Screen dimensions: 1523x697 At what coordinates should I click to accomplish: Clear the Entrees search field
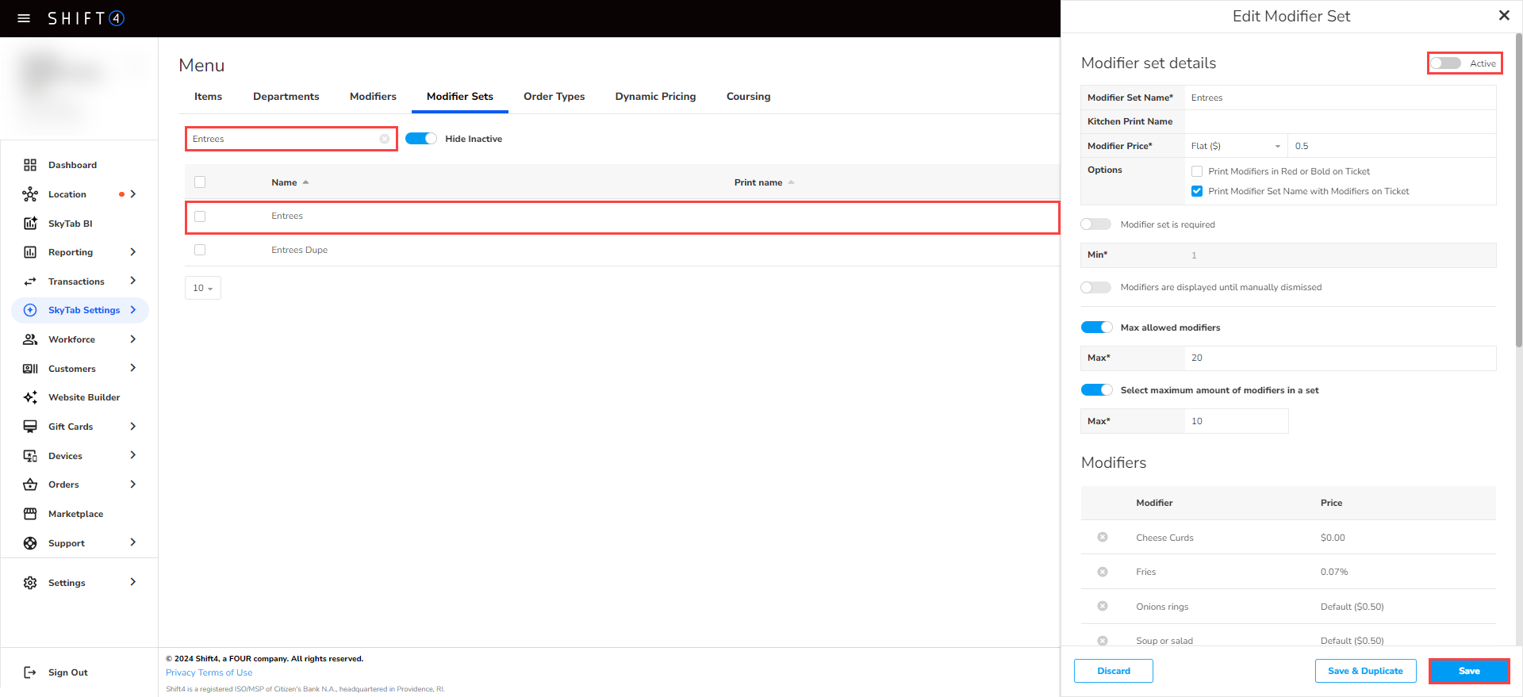[x=385, y=139]
